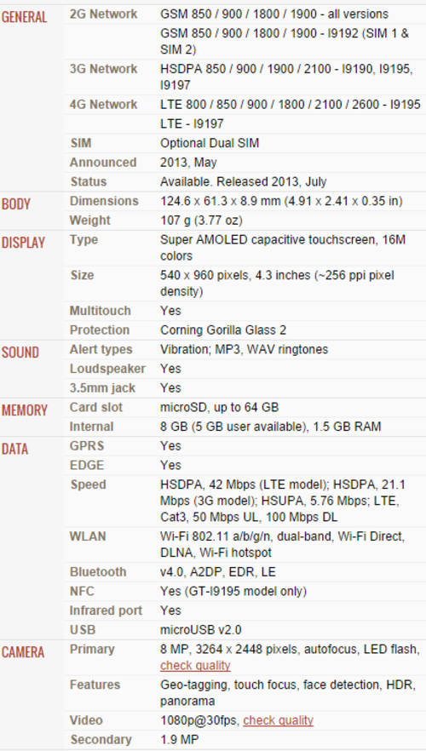Select the CAMERA section heading

pyautogui.click(x=23, y=652)
